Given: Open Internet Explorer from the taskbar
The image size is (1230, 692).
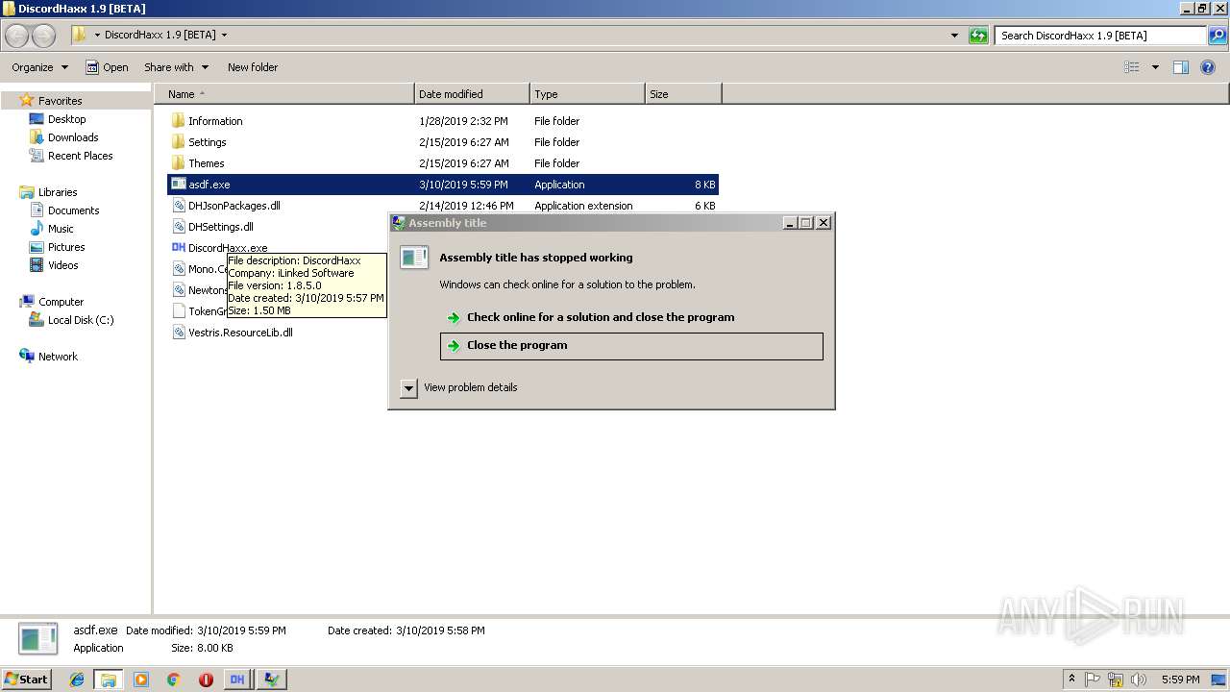Looking at the screenshot, I should point(77,680).
